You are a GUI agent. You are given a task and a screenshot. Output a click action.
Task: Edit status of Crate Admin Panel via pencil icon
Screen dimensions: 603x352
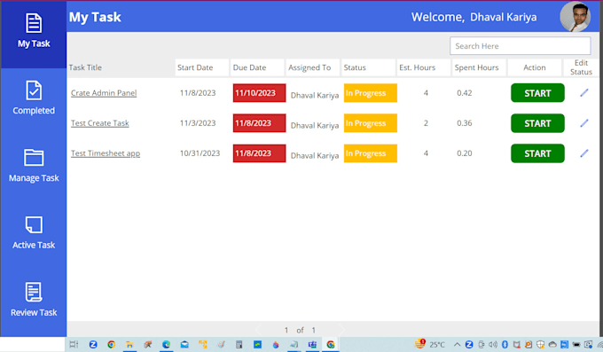(584, 93)
